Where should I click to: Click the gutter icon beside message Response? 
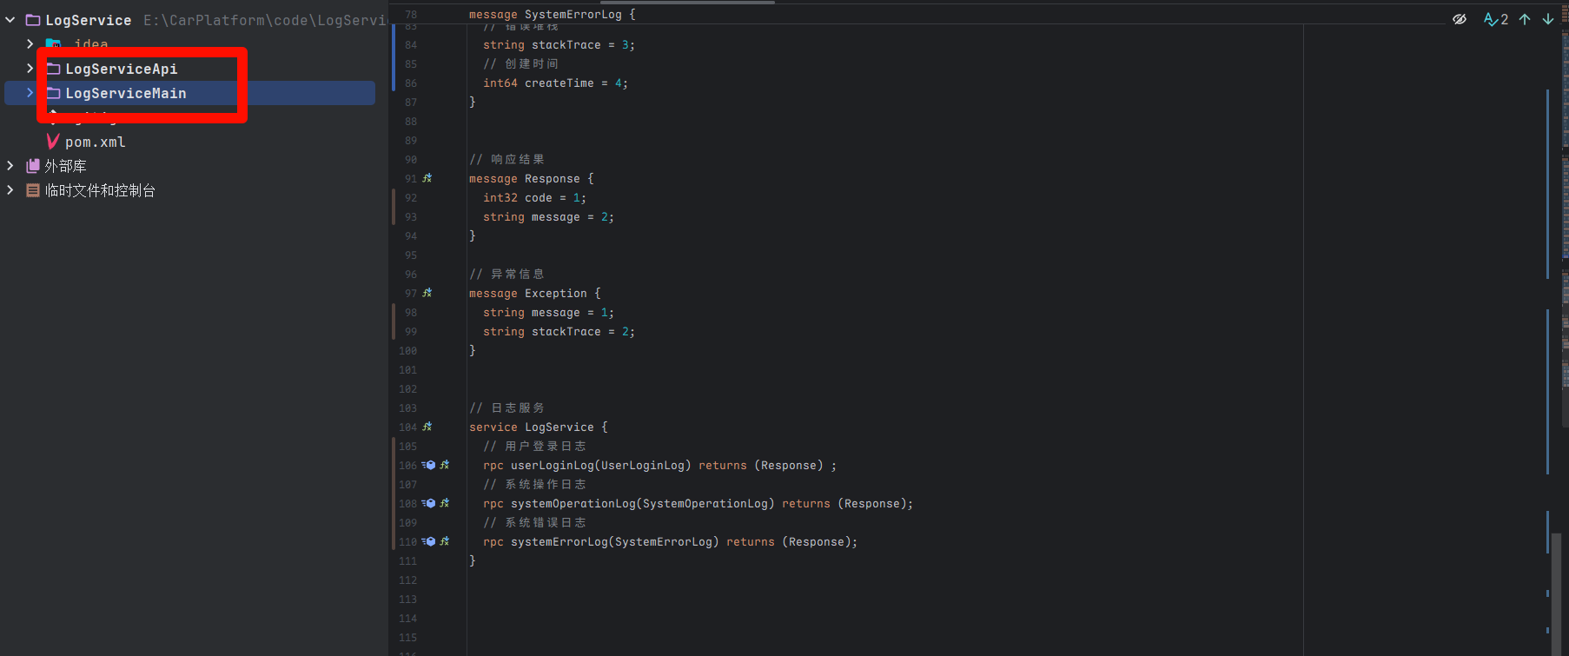coord(427,178)
